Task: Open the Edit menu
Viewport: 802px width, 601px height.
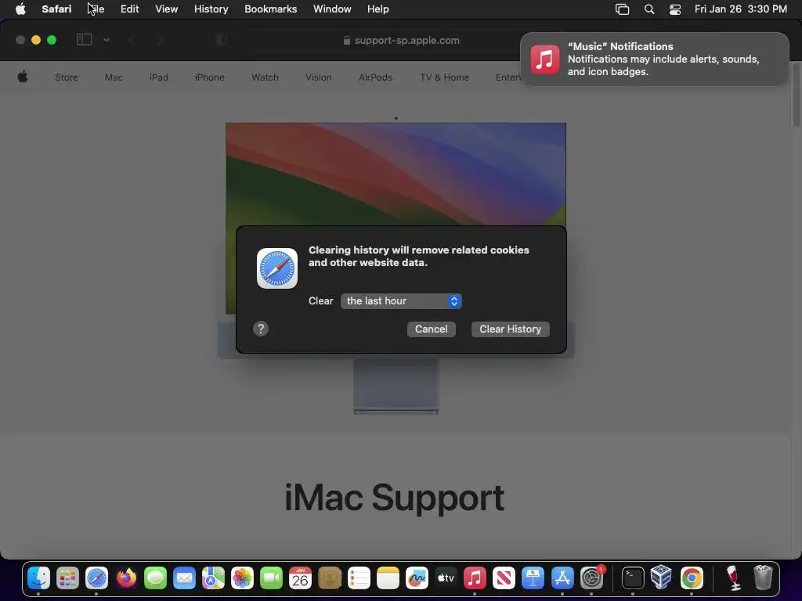Action: tap(129, 9)
